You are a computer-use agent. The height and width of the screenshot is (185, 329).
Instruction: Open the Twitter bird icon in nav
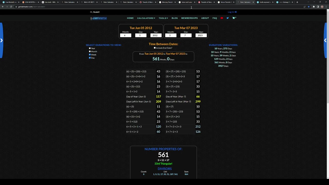click(227, 18)
